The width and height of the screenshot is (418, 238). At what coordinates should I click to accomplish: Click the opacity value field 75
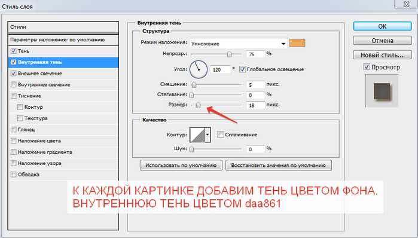pyautogui.click(x=255, y=54)
